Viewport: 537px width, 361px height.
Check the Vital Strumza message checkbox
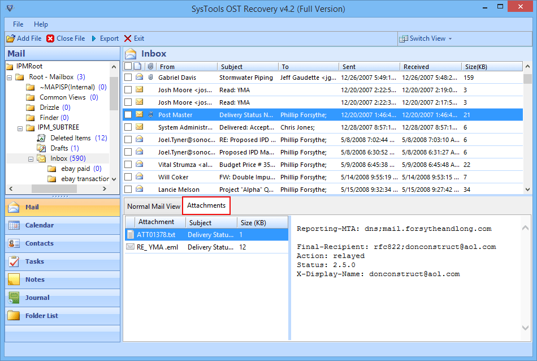tap(128, 165)
